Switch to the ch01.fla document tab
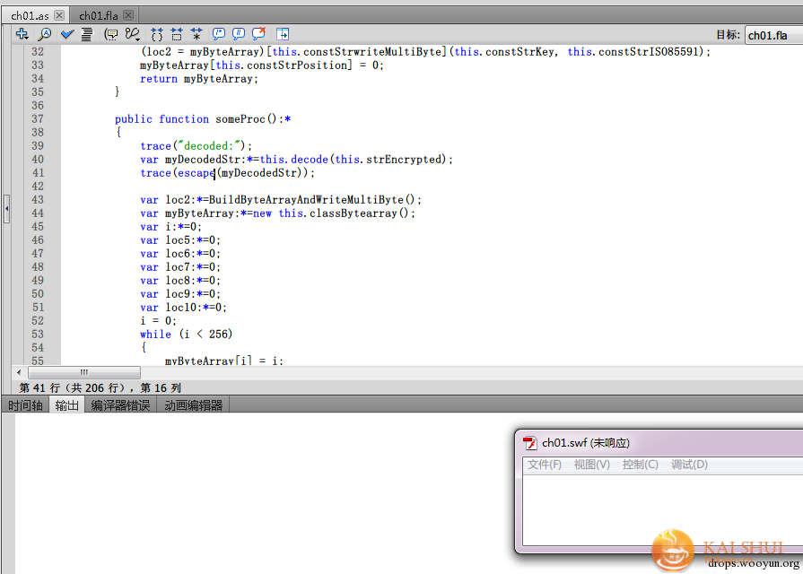Screen dimensions: 803x574 point(99,16)
